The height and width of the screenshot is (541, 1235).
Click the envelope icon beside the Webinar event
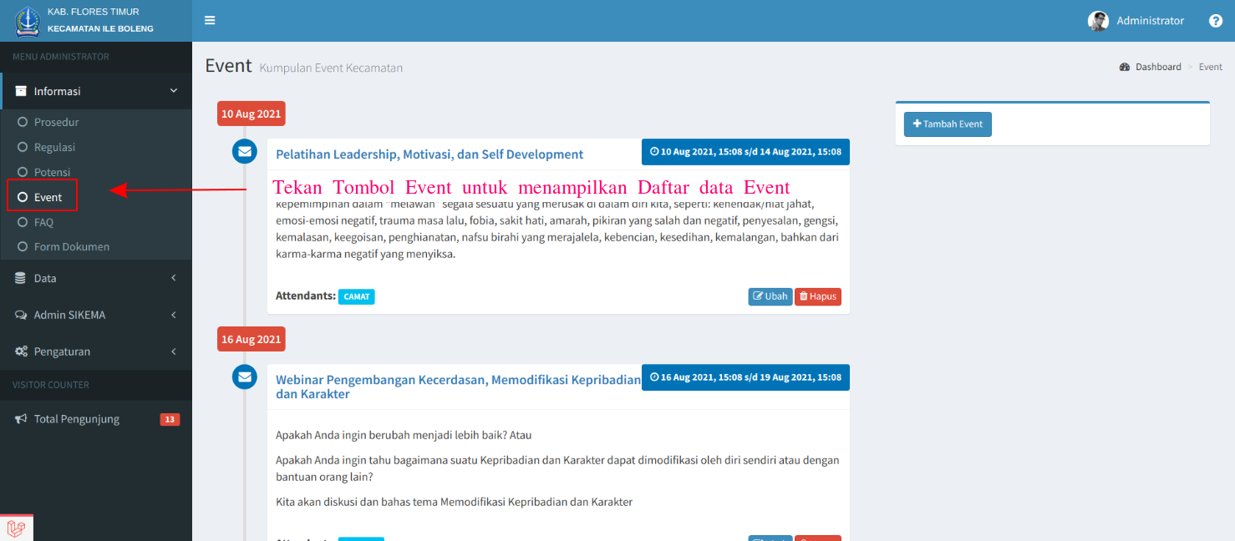click(244, 377)
